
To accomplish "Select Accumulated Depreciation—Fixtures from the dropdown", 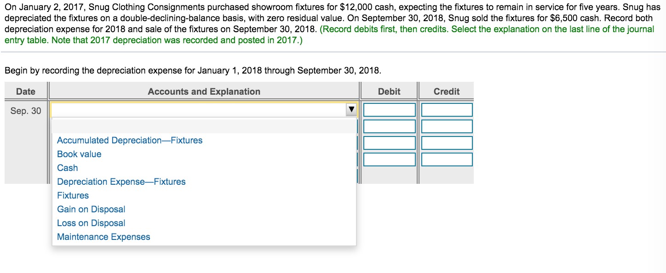I will (x=129, y=140).
